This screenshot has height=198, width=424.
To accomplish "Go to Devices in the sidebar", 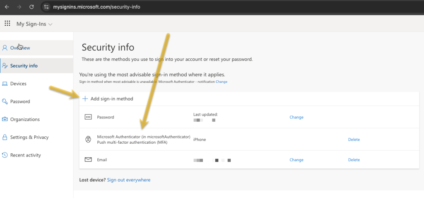I will tap(18, 84).
